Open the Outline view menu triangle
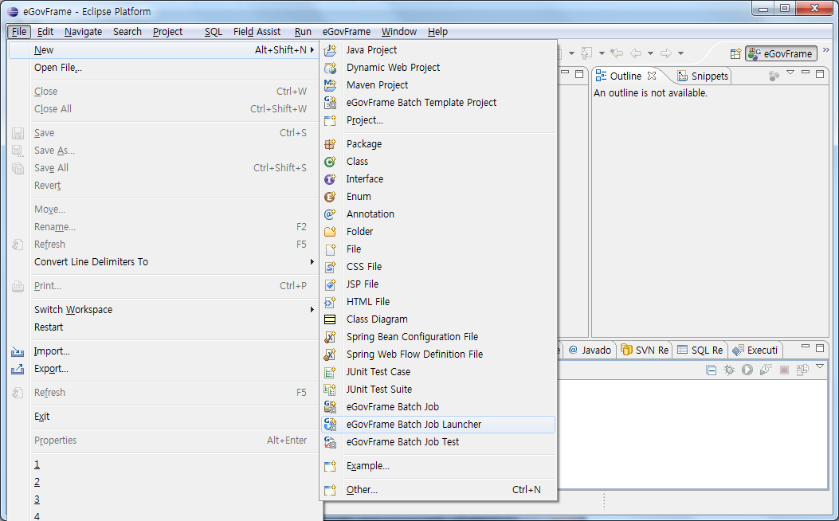This screenshot has width=839, height=521. (x=790, y=73)
